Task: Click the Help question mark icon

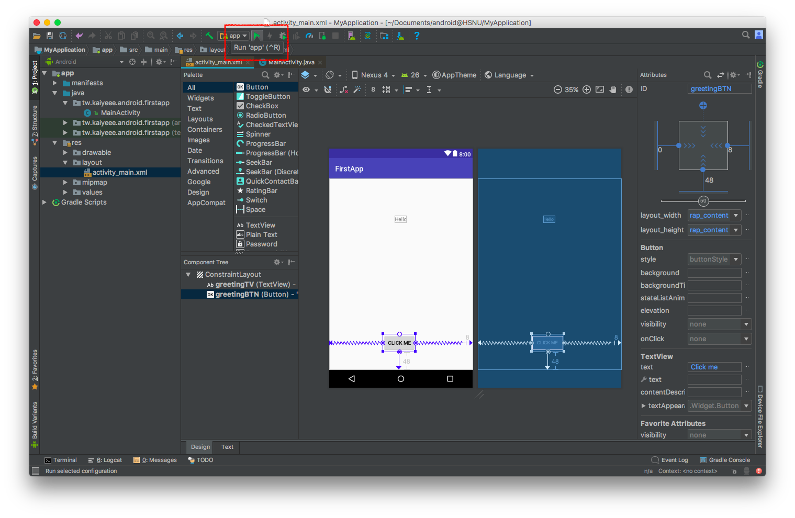Action: [417, 36]
